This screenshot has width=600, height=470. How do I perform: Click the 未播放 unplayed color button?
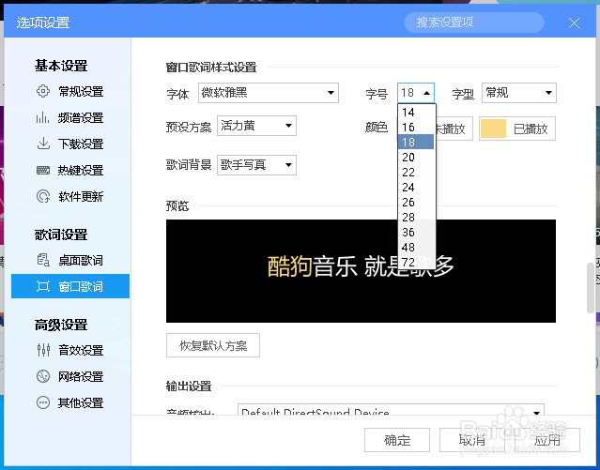454,129
